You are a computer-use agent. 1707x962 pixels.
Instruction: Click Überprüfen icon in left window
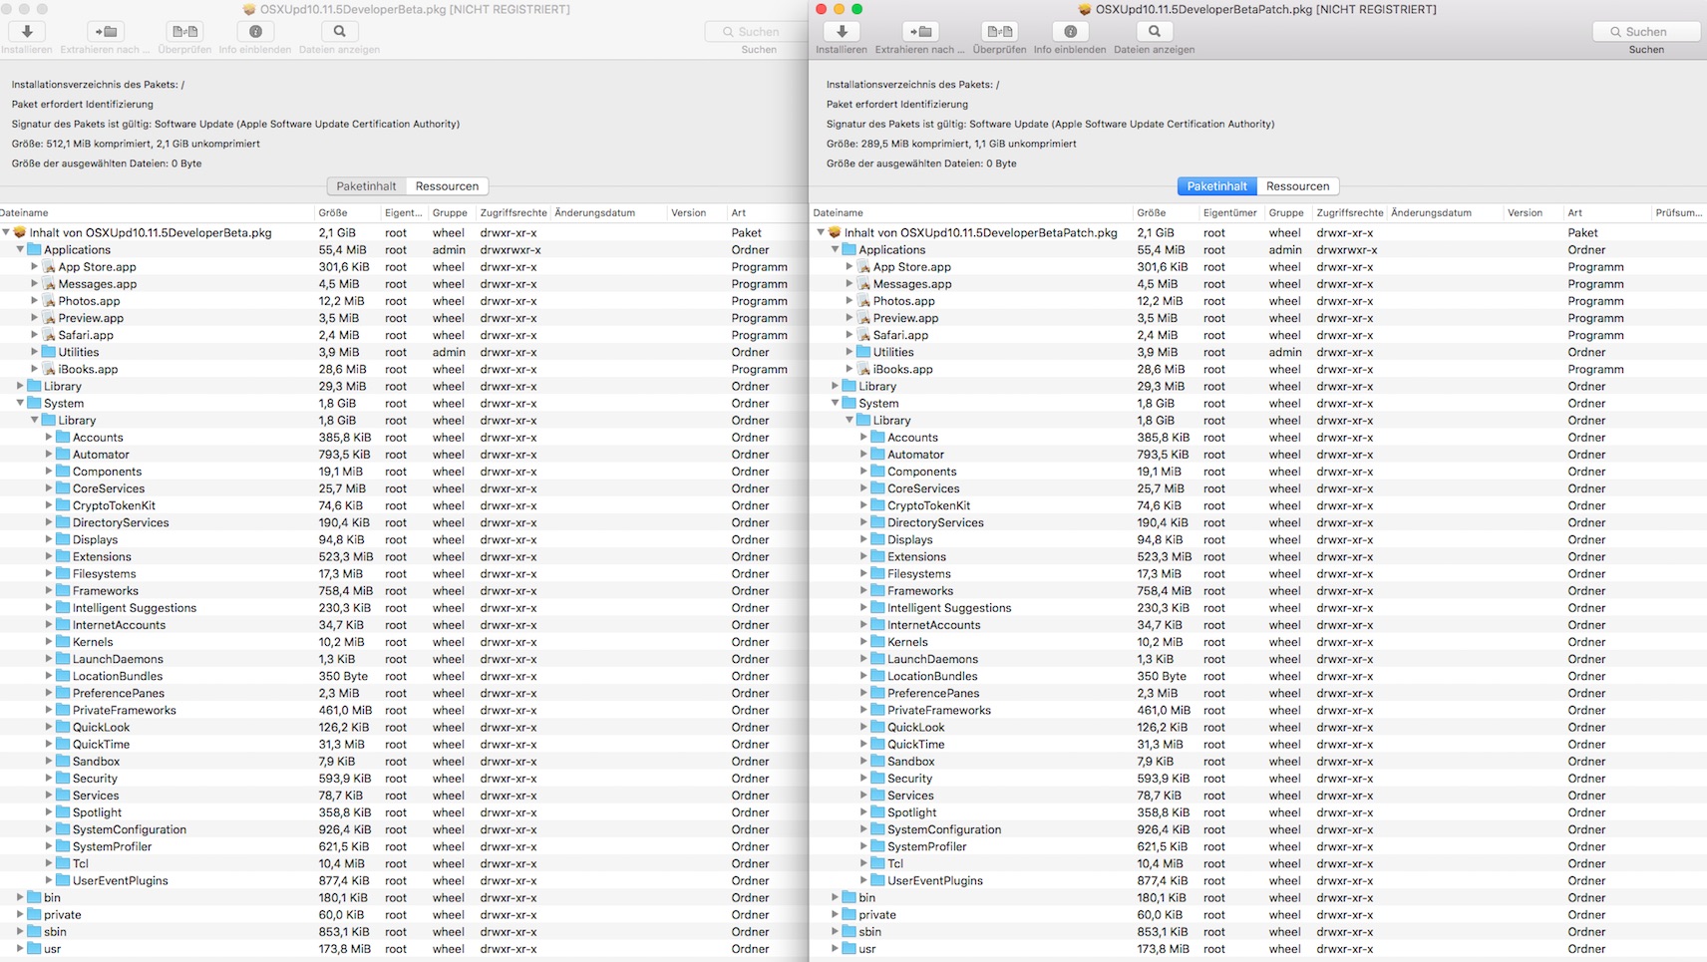click(184, 32)
